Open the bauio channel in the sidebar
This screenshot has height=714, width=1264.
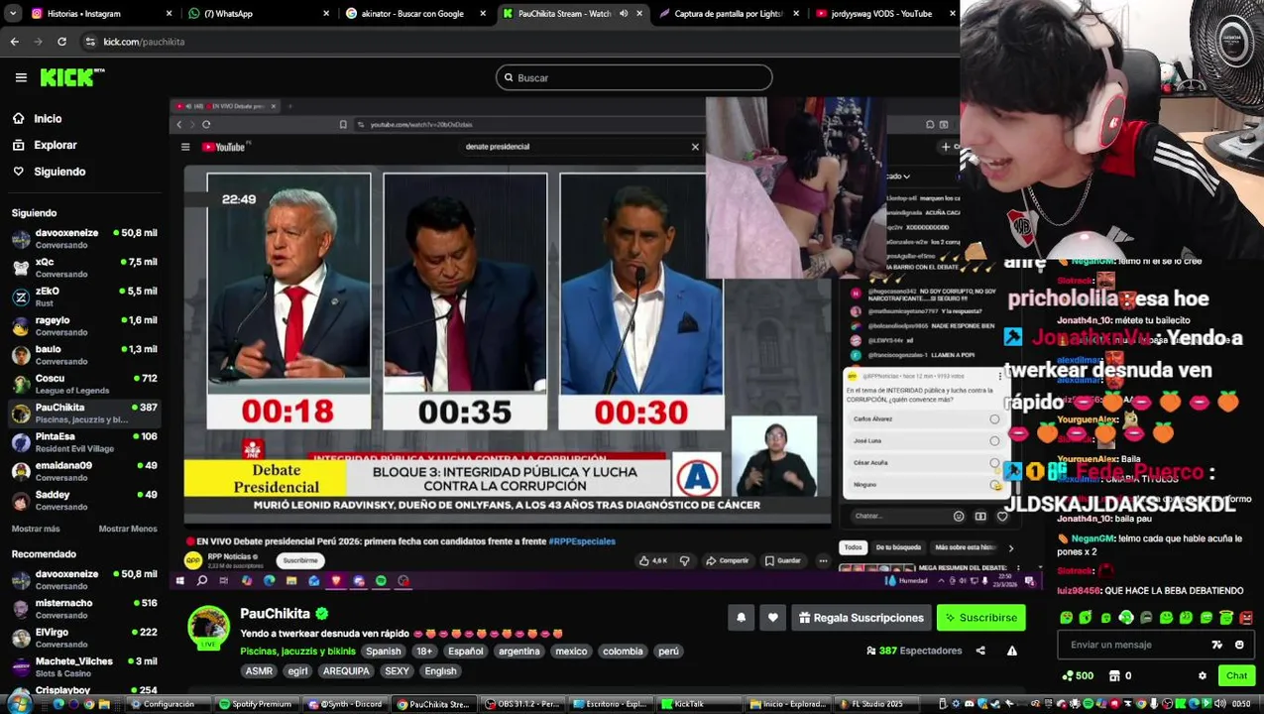coord(83,354)
